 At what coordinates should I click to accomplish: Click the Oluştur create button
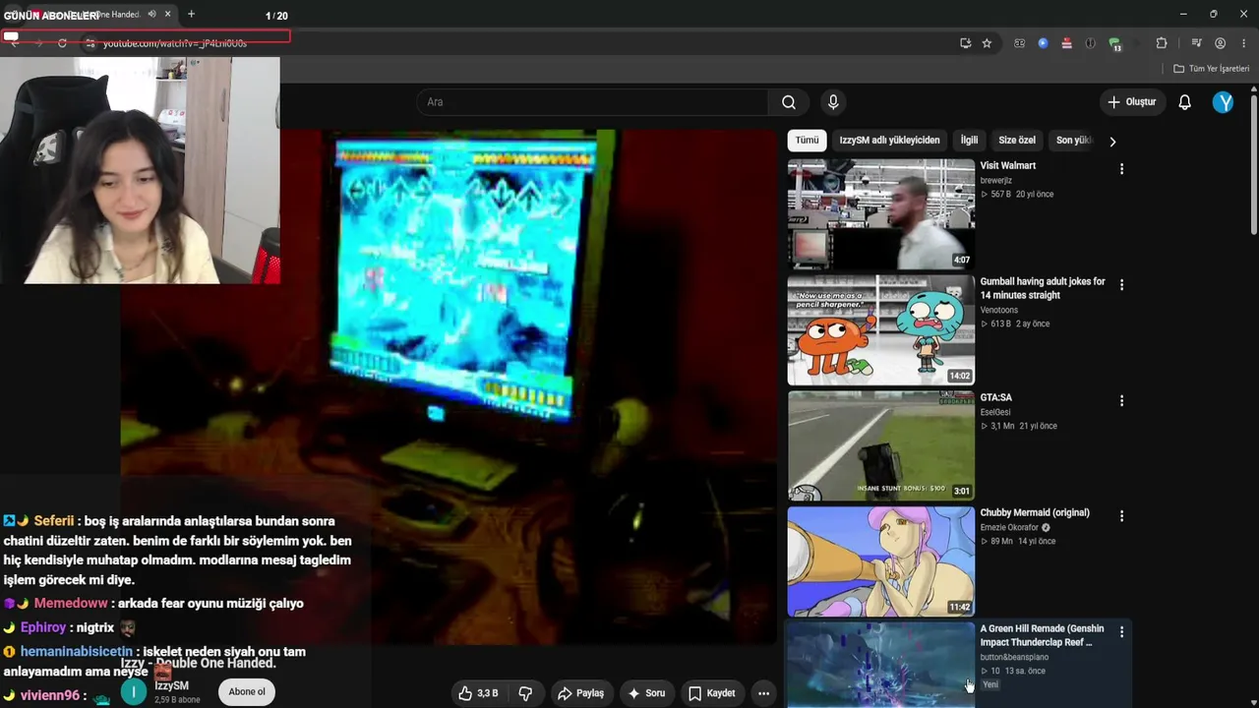1132,102
